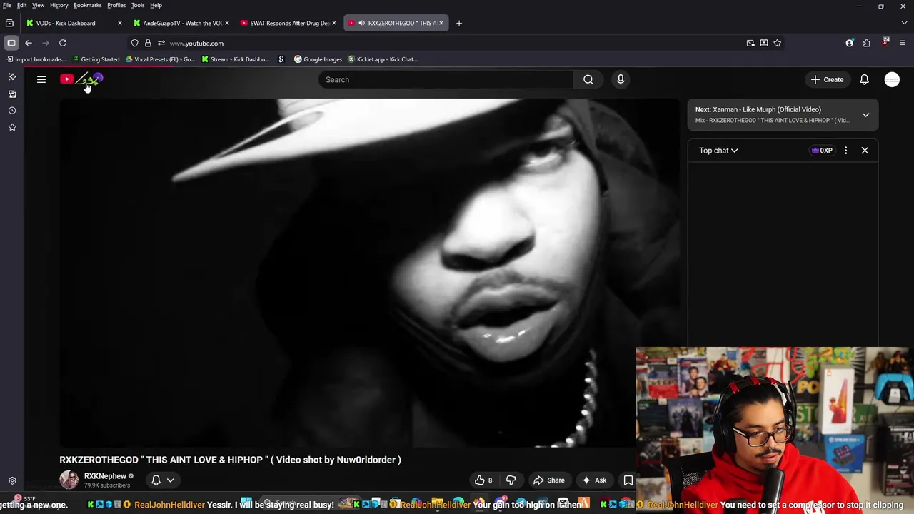Viewport: 914px width, 514px height.
Task: Open the extension with 24 badge
Action: coord(885,42)
